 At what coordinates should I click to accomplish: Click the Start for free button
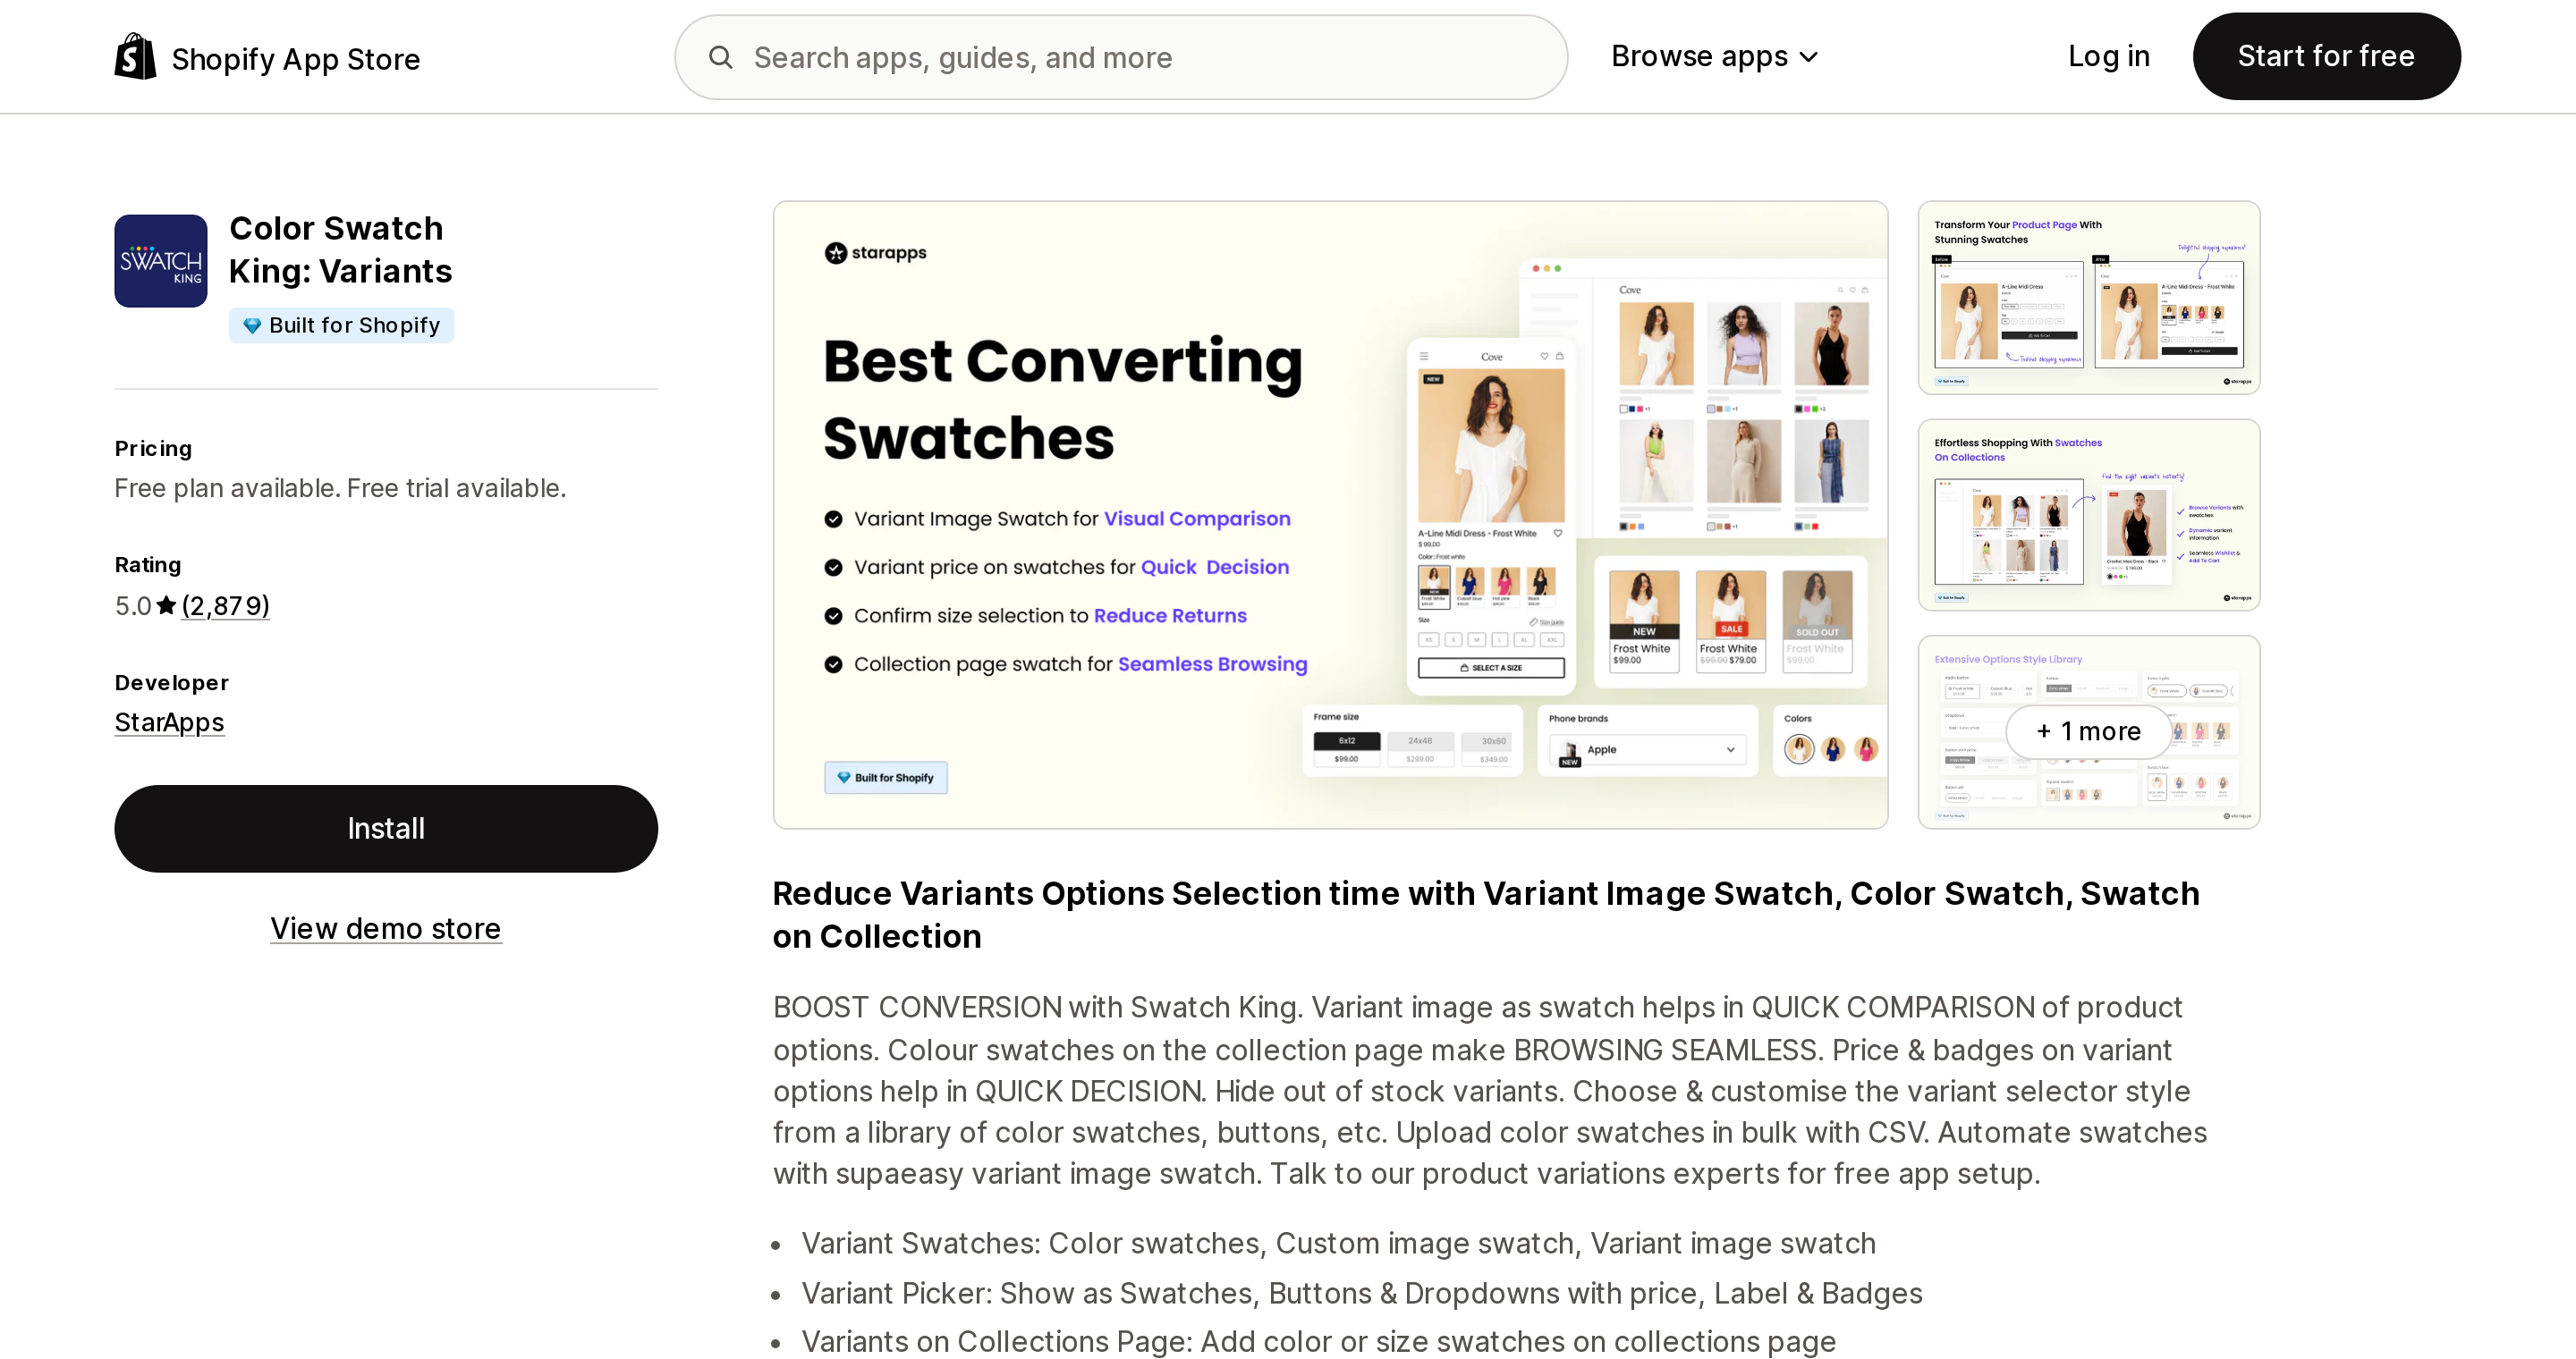click(x=2326, y=57)
